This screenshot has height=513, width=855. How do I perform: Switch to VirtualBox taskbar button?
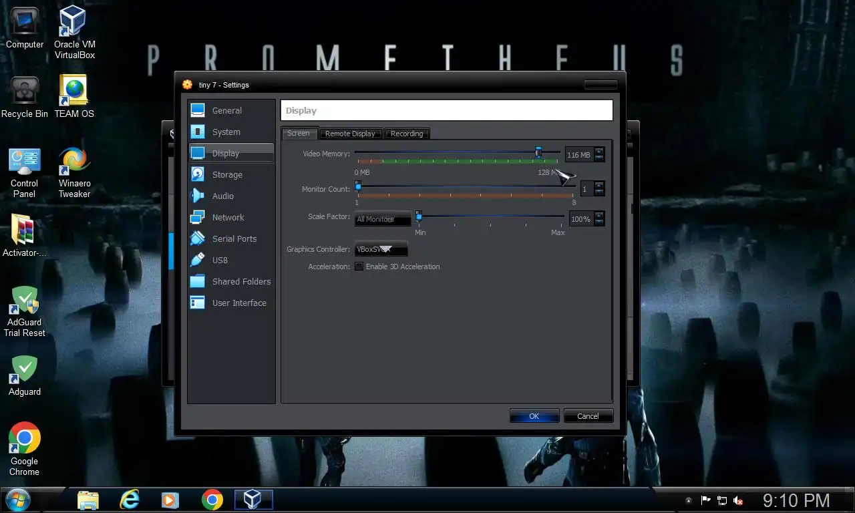pyautogui.click(x=253, y=500)
